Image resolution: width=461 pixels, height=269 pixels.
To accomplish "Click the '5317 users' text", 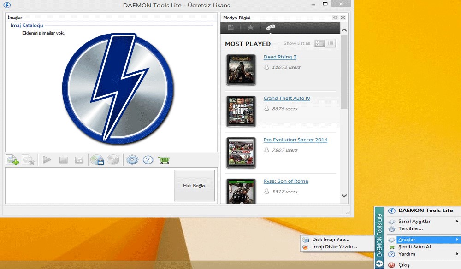I will pos(284,192).
